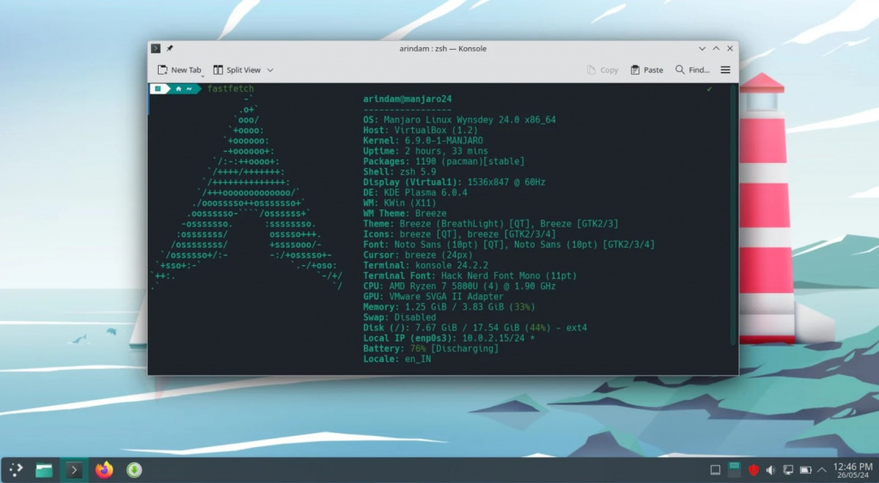
Task: Click the Font: Noto Sans (10pt) line
Action: click(x=509, y=245)
